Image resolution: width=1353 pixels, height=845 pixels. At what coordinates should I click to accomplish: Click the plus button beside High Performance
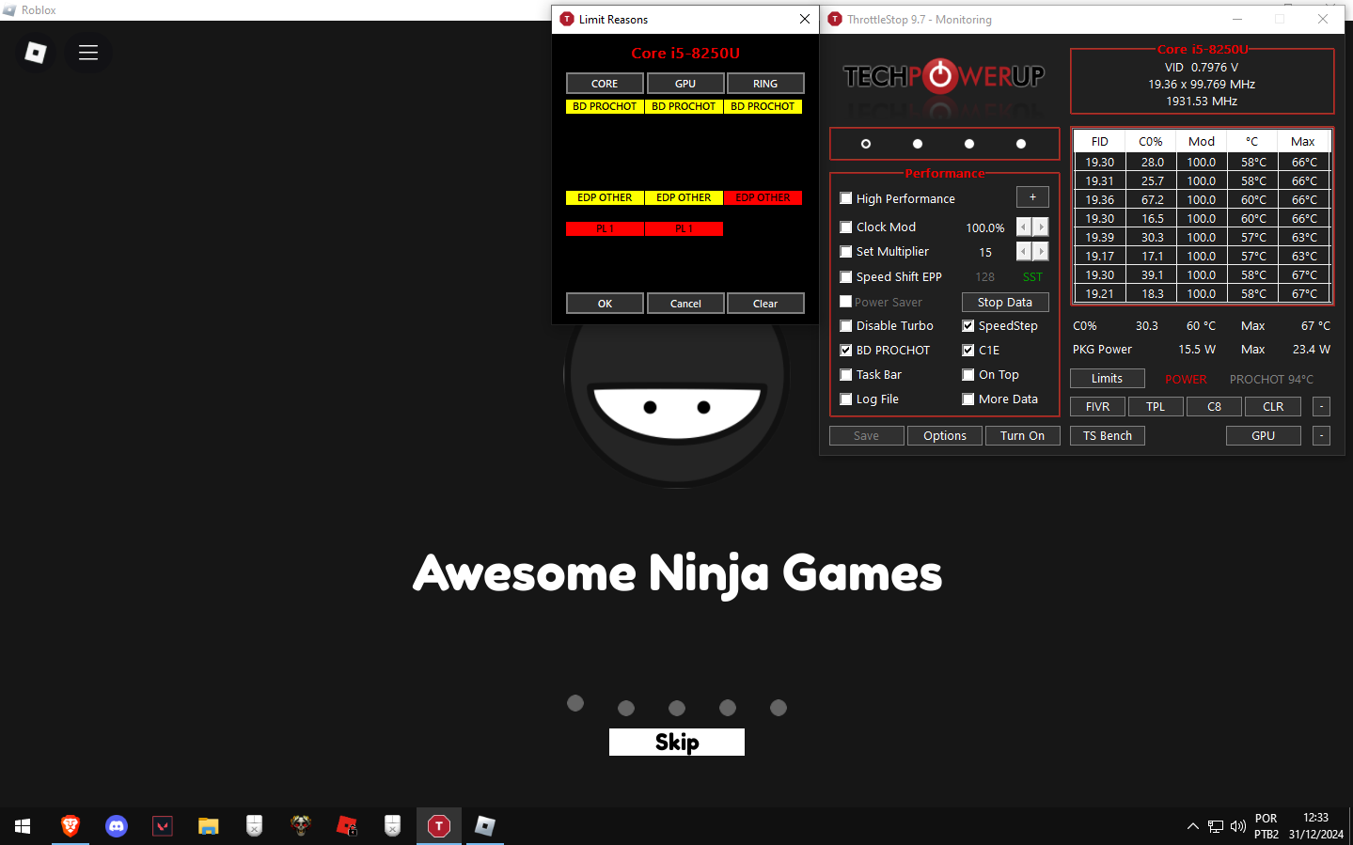click(x=1032, y=197)
